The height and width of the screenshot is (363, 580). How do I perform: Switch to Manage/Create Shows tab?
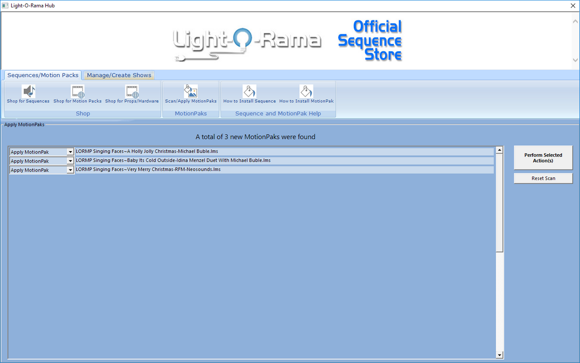point(119,76)
